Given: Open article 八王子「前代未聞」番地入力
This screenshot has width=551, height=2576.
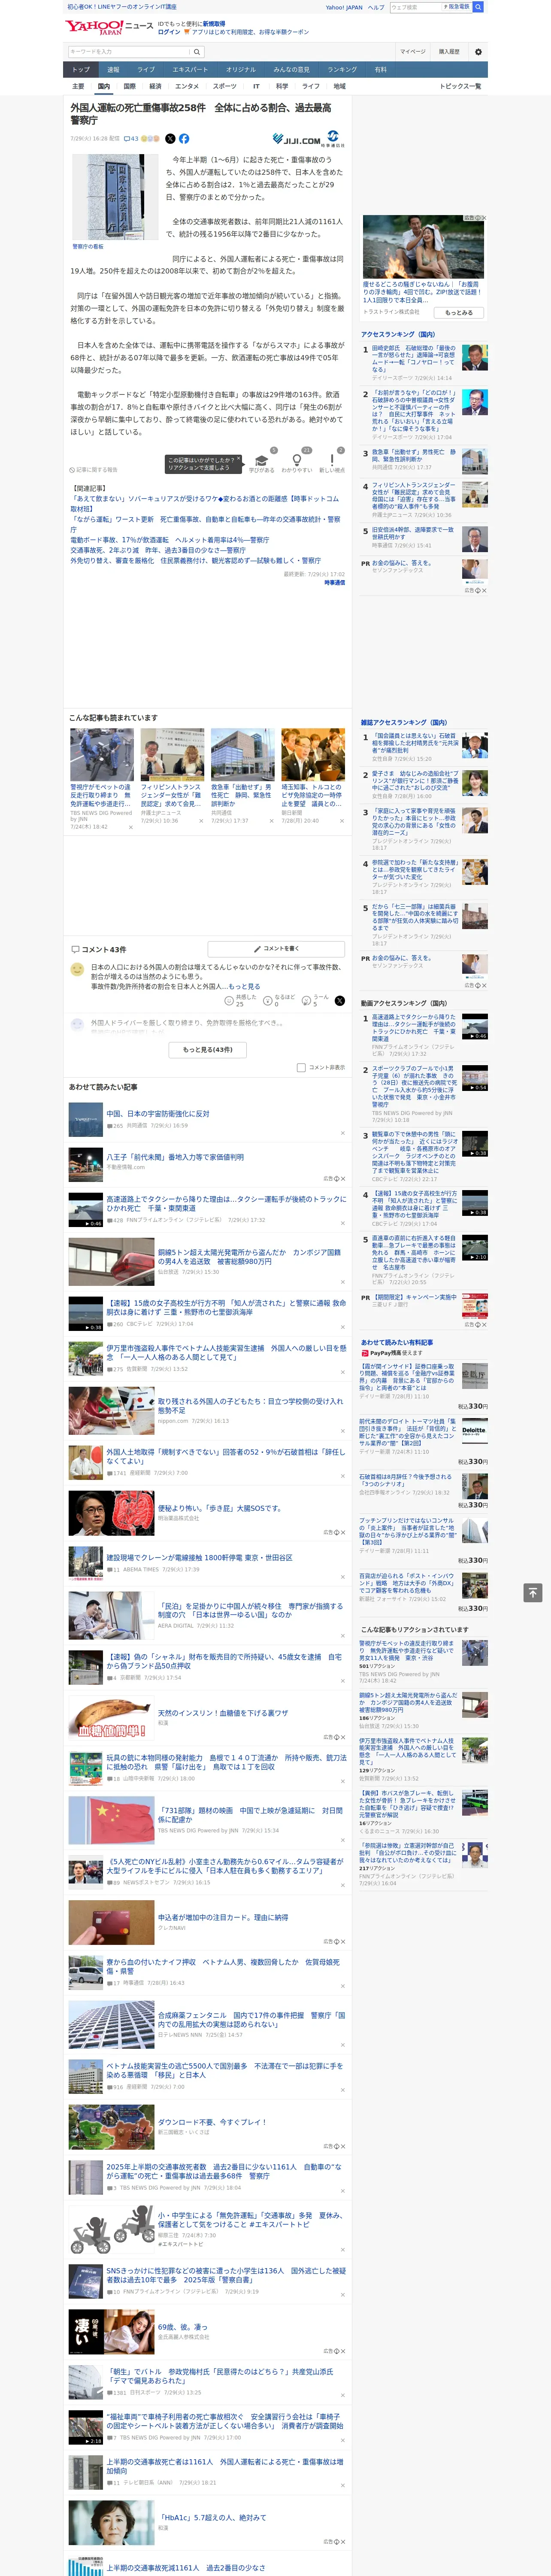Looking at the screenshot, I should [175, 1157].
